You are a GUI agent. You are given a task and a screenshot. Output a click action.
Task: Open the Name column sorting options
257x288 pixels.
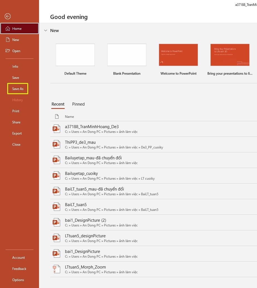[69, 116]
